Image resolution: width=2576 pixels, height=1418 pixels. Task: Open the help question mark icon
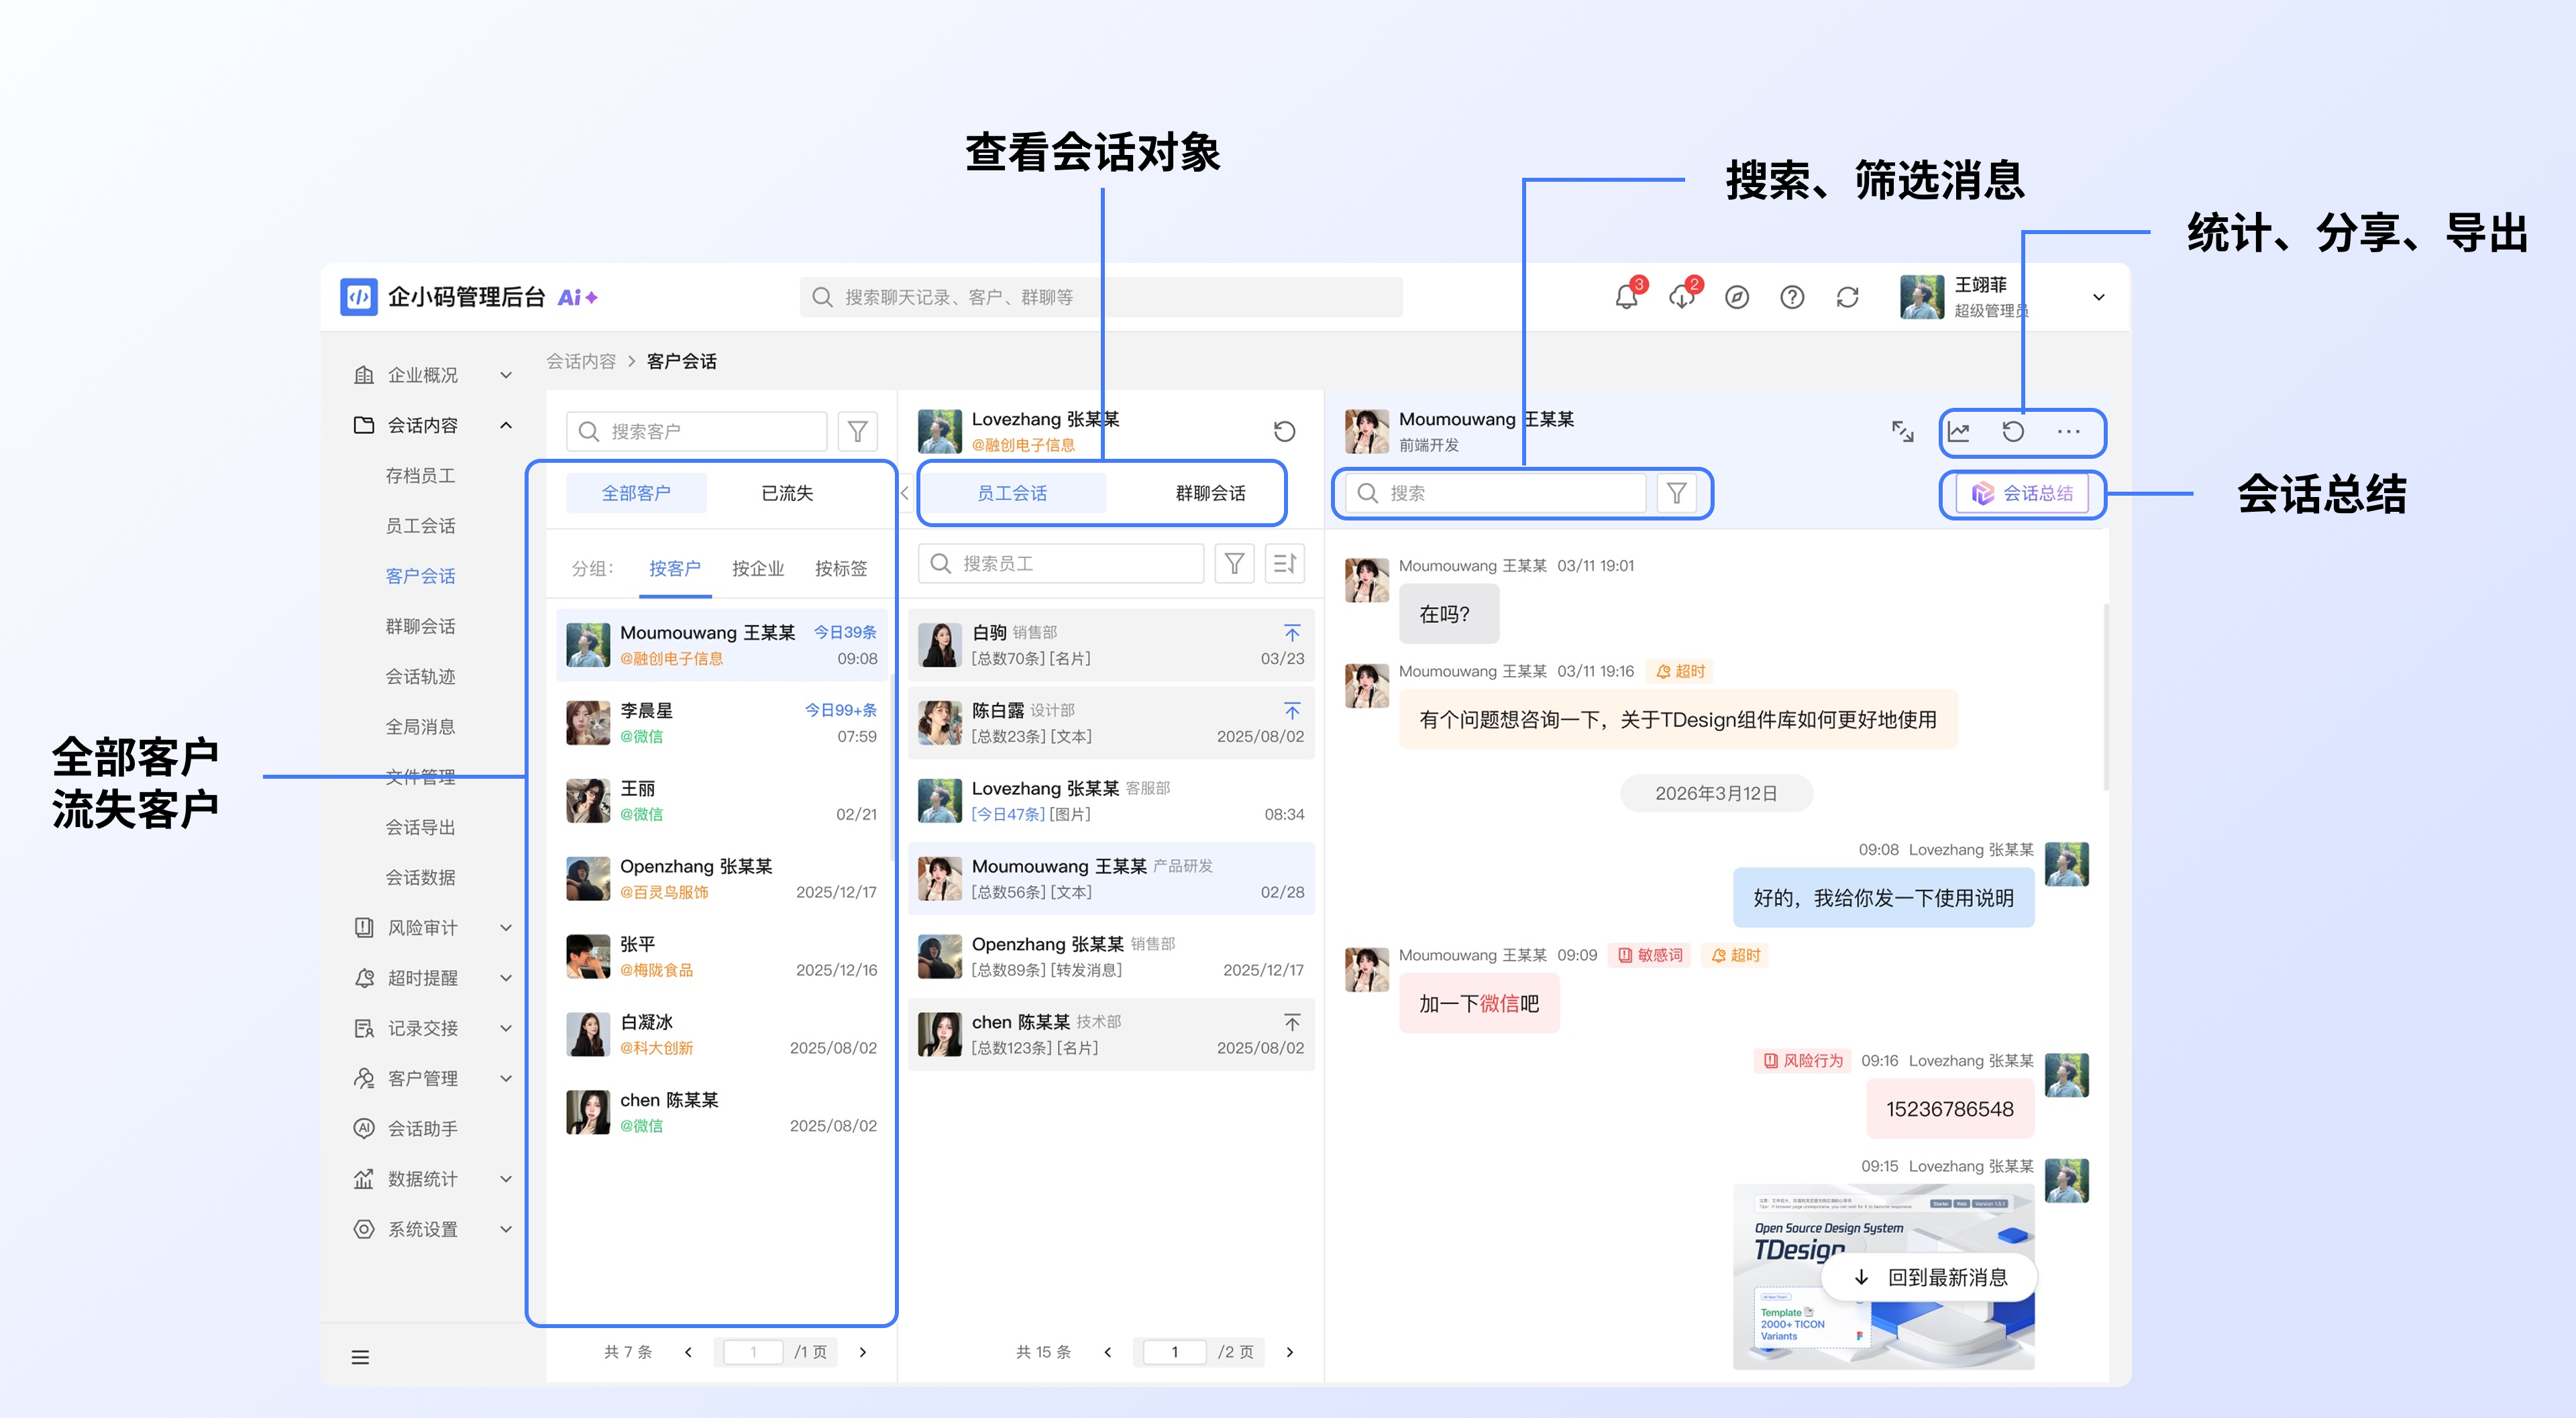click(x=1792, y=297)
